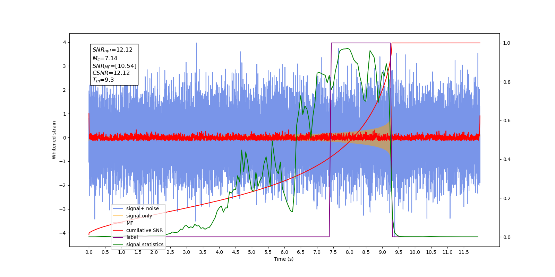Screen dimensions: 555x277
Task: Click the Tm=9.3 annotation text
Action: [x=103, y=80]
